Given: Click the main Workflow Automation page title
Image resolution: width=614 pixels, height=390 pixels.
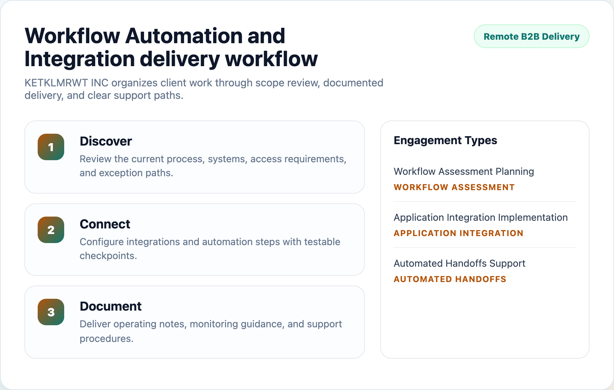Looking at the screenshot, I should coord(171,47).
